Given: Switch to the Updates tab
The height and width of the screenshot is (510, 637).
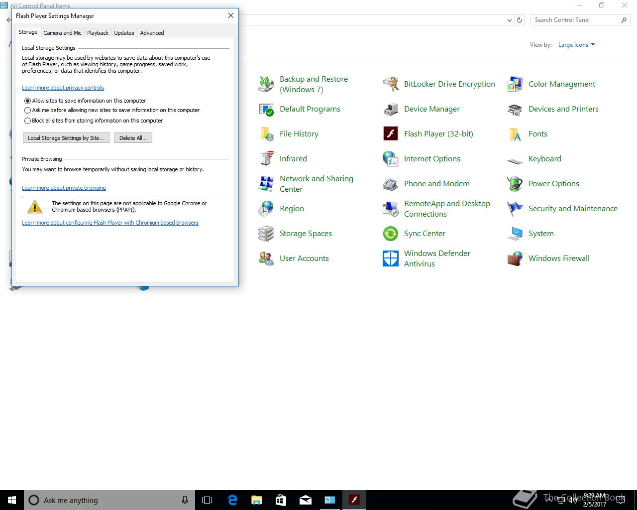Looking at the screenshot, I should click(124, 33).
